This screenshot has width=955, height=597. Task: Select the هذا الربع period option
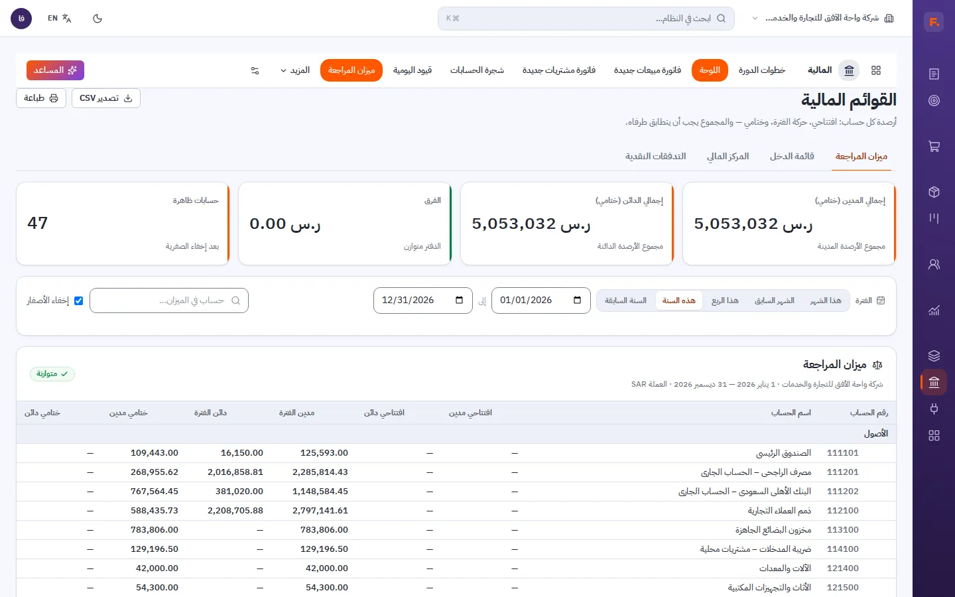[725, 300]
